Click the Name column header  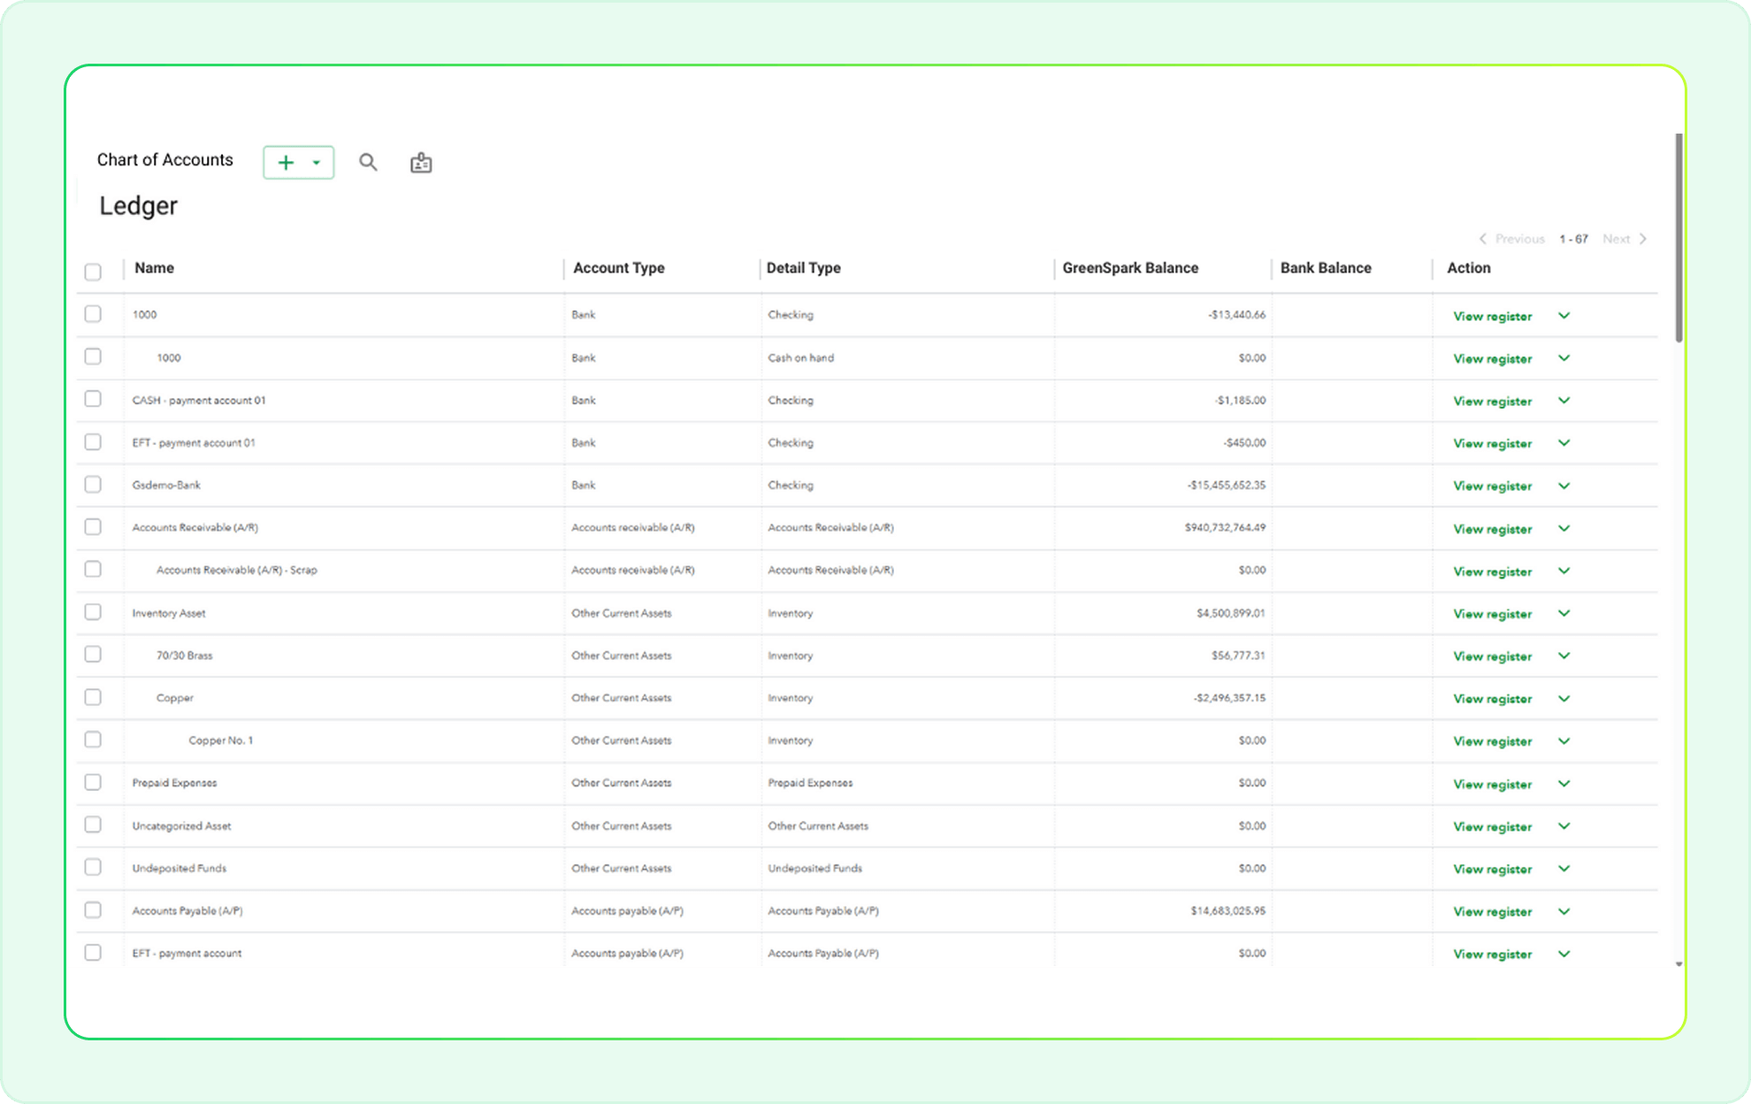[x=154, y=268]
